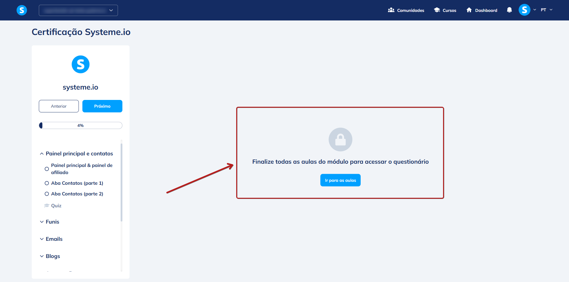
Task: Click the course sidebar scrollbar
Action: click(x=122, y=182)
